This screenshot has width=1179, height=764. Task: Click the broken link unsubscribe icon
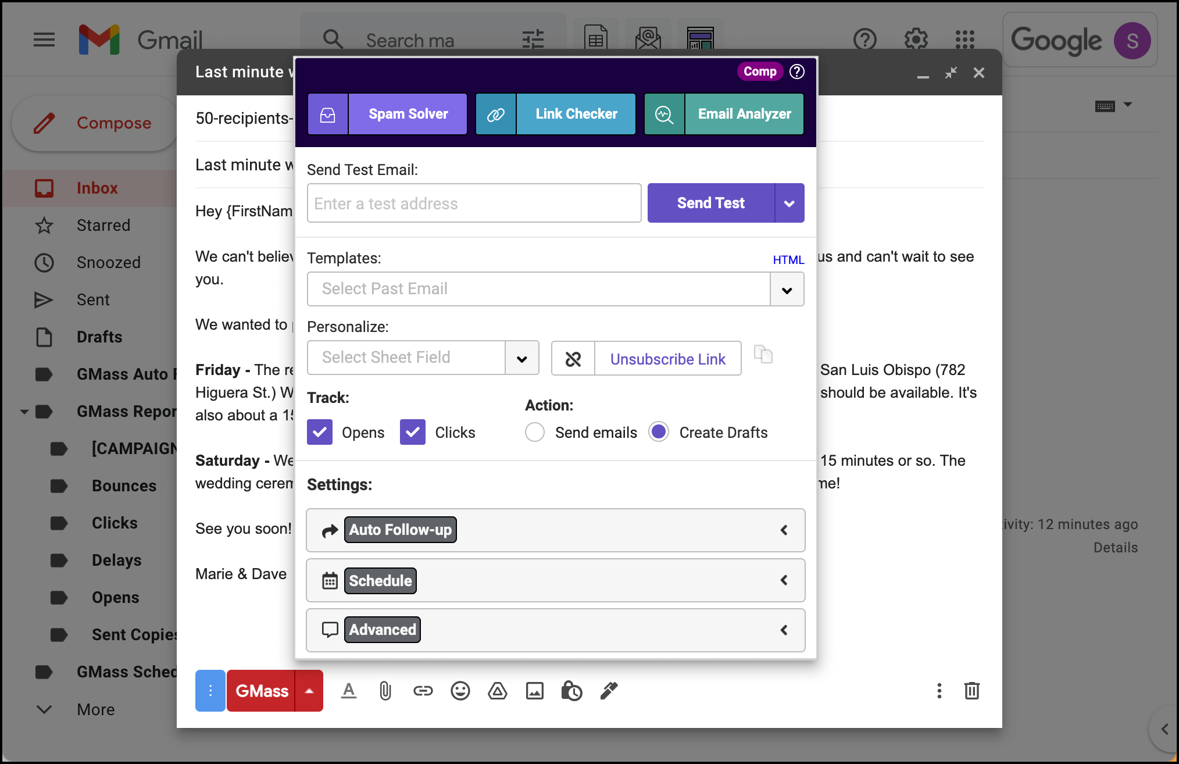click(573, 359)
